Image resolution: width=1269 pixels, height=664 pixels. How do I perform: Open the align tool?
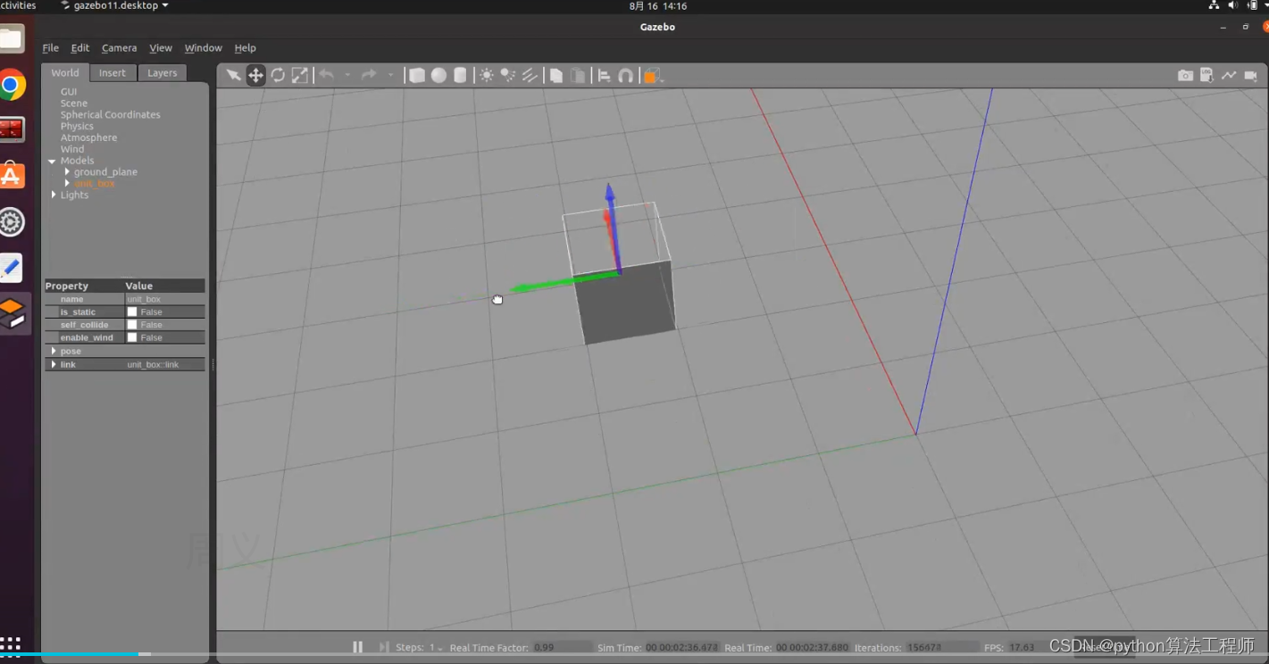[605, 76]
